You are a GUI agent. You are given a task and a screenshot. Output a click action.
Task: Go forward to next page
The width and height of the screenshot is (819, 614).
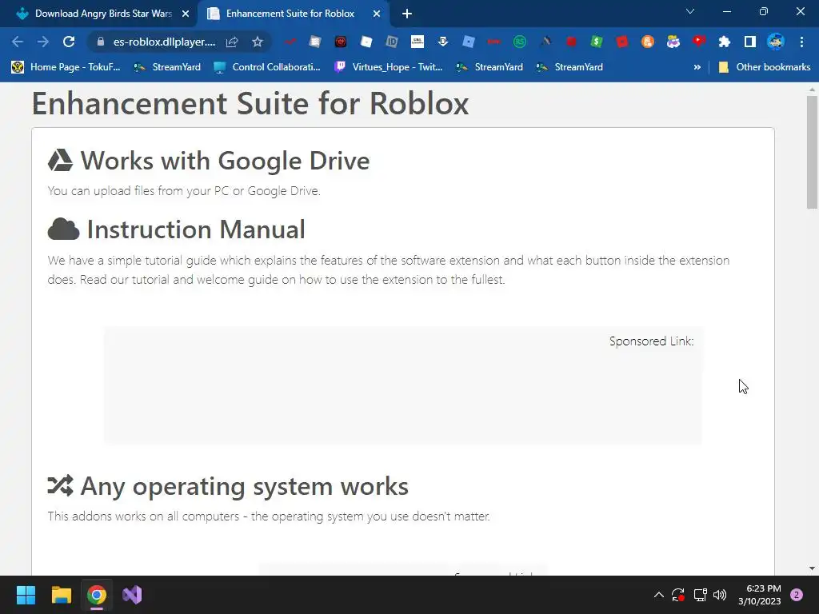tap(43, 42)
